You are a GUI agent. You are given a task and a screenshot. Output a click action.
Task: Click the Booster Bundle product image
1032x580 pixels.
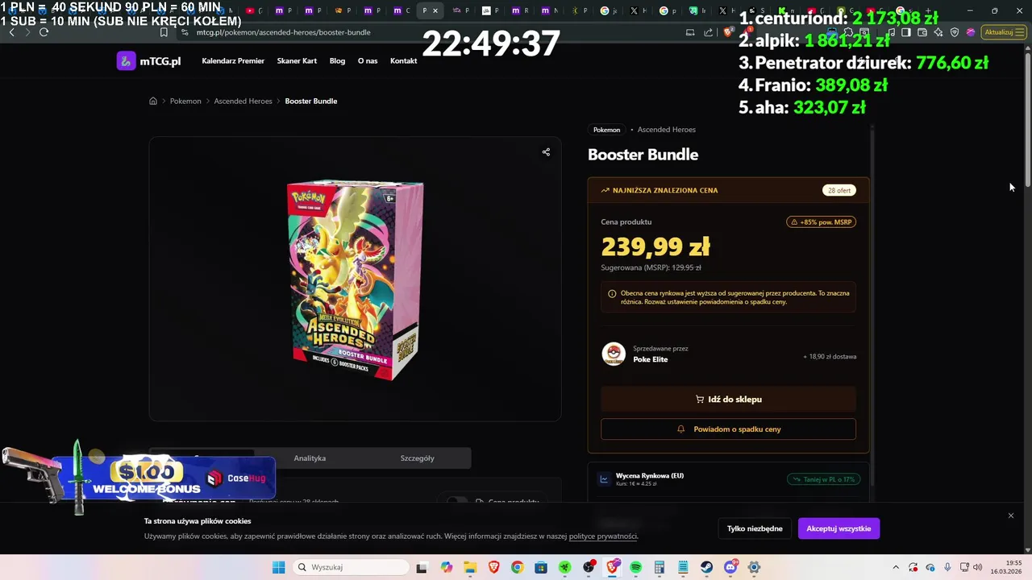pyautogui.click(x=355, y=279)
